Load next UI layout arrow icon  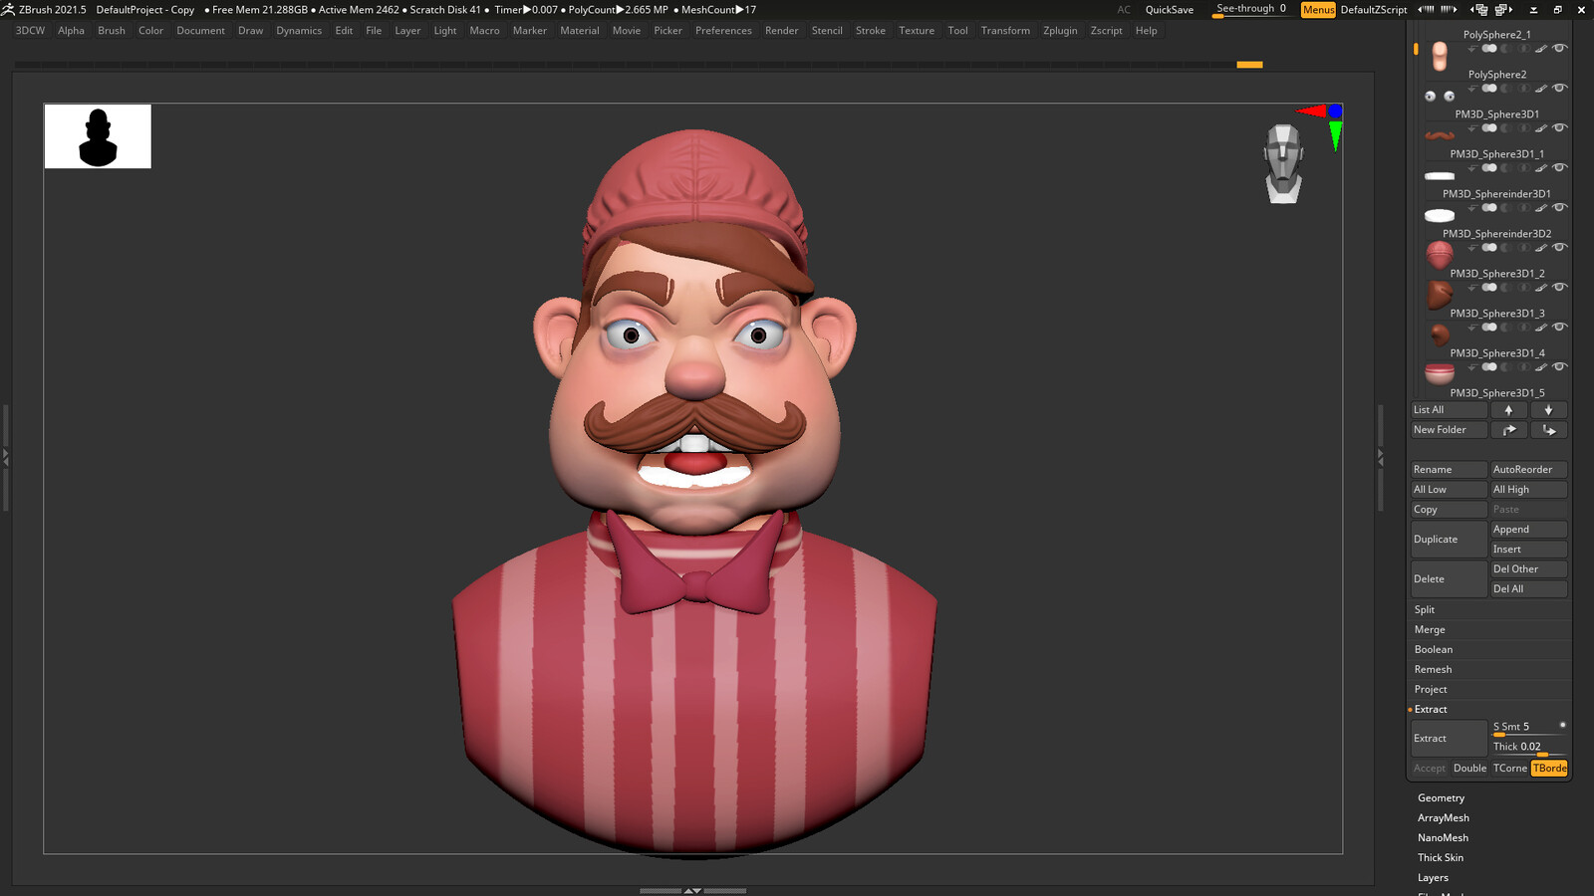point(1449,9)
